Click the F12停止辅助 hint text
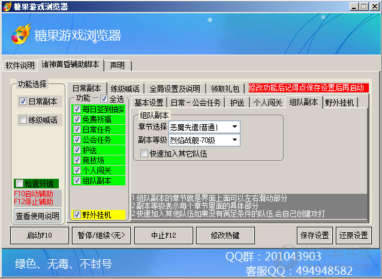382x279 pixels. coord(34,202)
